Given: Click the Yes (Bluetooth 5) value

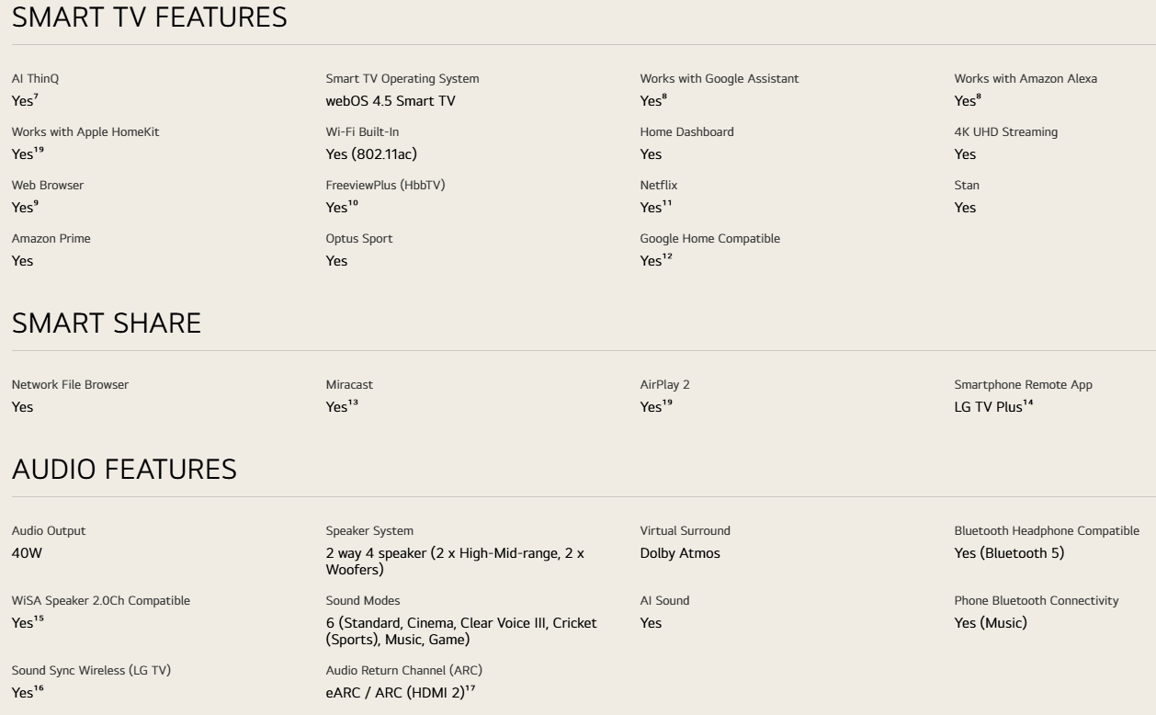Looking at the screenshot, I should click(x=1010, y=553).
